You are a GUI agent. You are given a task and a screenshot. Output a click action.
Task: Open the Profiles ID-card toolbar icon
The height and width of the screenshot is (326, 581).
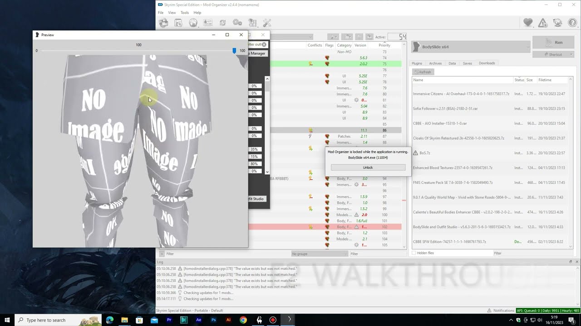[208, 23]
